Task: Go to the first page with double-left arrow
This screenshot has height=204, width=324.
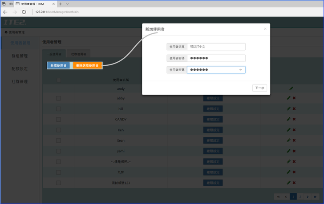Action: coord(278,197)
